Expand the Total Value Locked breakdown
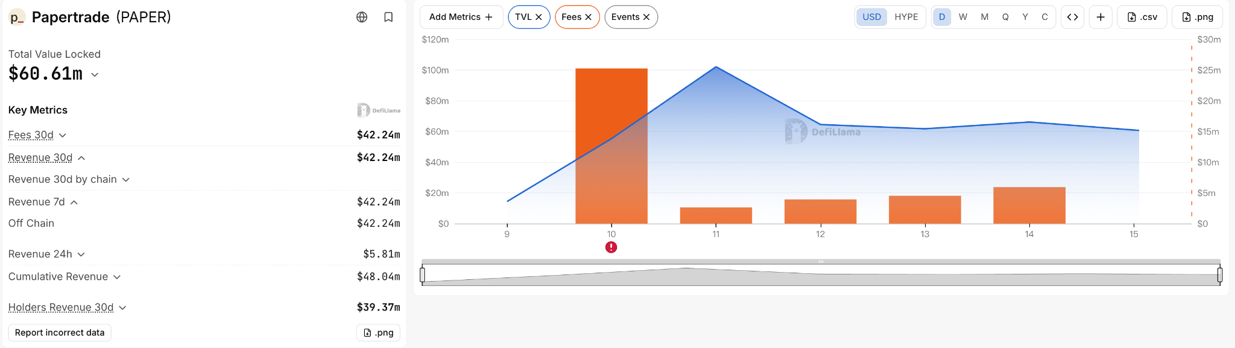1235x348 pixels. point(95,75)
